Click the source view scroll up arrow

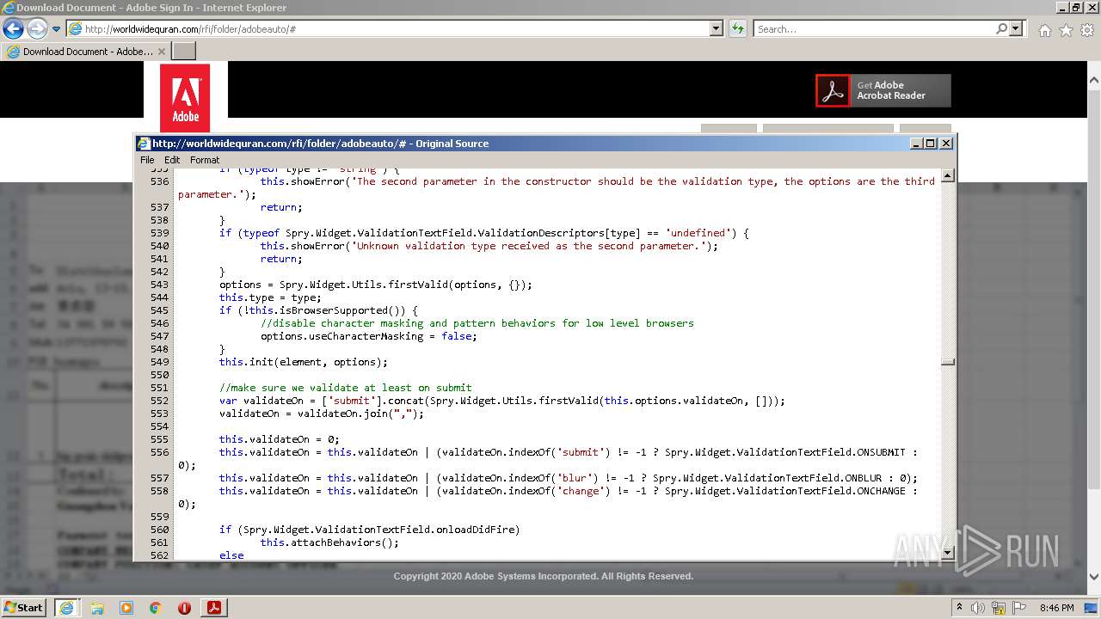tap(948, 176)
